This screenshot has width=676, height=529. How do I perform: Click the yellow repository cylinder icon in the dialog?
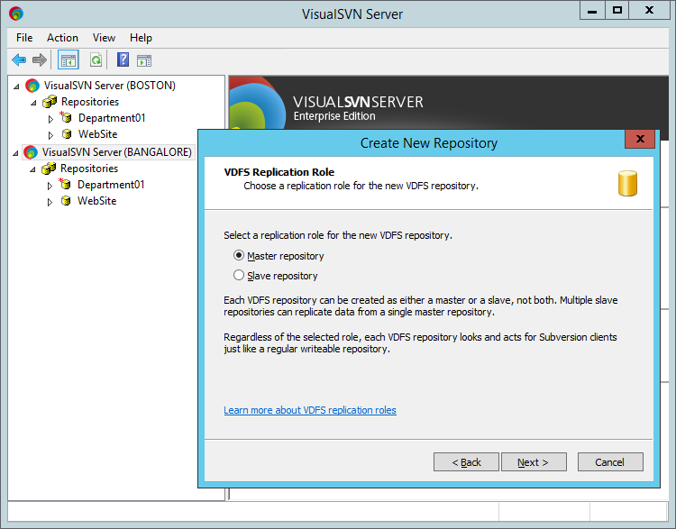click(x=627, y=183)
